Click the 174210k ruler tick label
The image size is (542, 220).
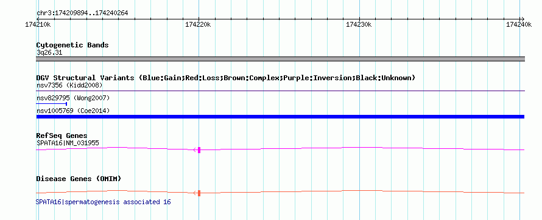coord(38,24)
